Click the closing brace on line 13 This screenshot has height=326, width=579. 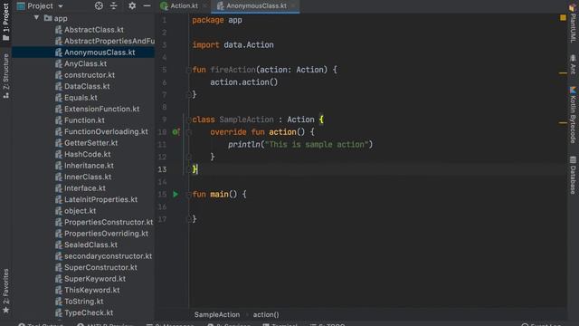(195, 169)
